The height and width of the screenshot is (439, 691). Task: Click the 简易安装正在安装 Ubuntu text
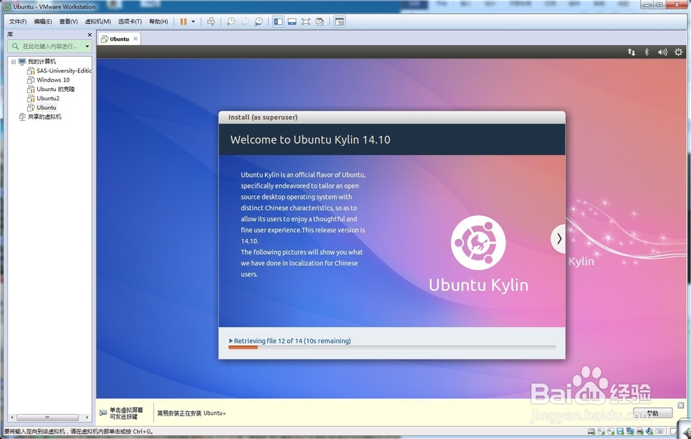click(191, 413)
